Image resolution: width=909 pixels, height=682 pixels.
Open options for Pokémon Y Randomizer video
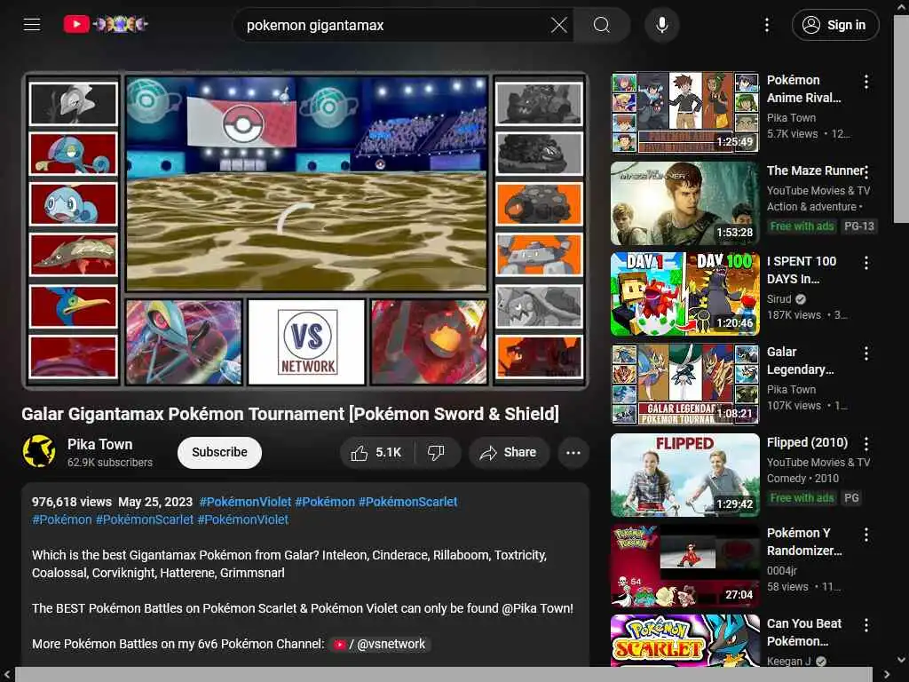coord(866,534)
